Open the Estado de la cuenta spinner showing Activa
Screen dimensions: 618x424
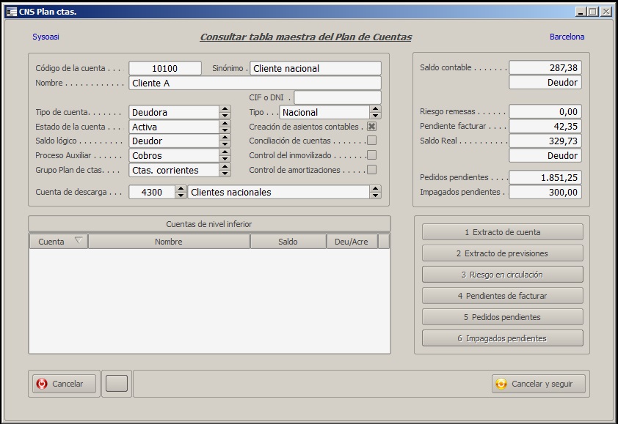tap(225, 127)
